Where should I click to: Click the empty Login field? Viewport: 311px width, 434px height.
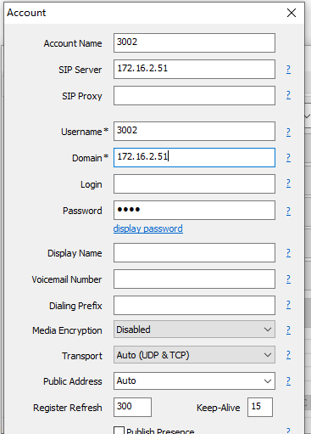(x=194, y=184)
